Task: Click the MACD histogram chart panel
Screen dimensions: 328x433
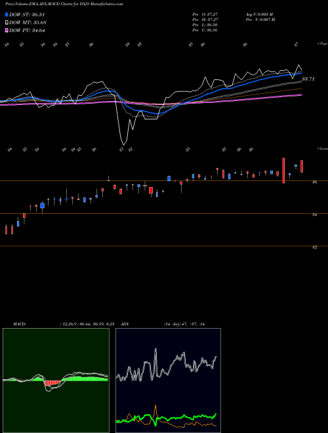Action: [x=56, y=381]
